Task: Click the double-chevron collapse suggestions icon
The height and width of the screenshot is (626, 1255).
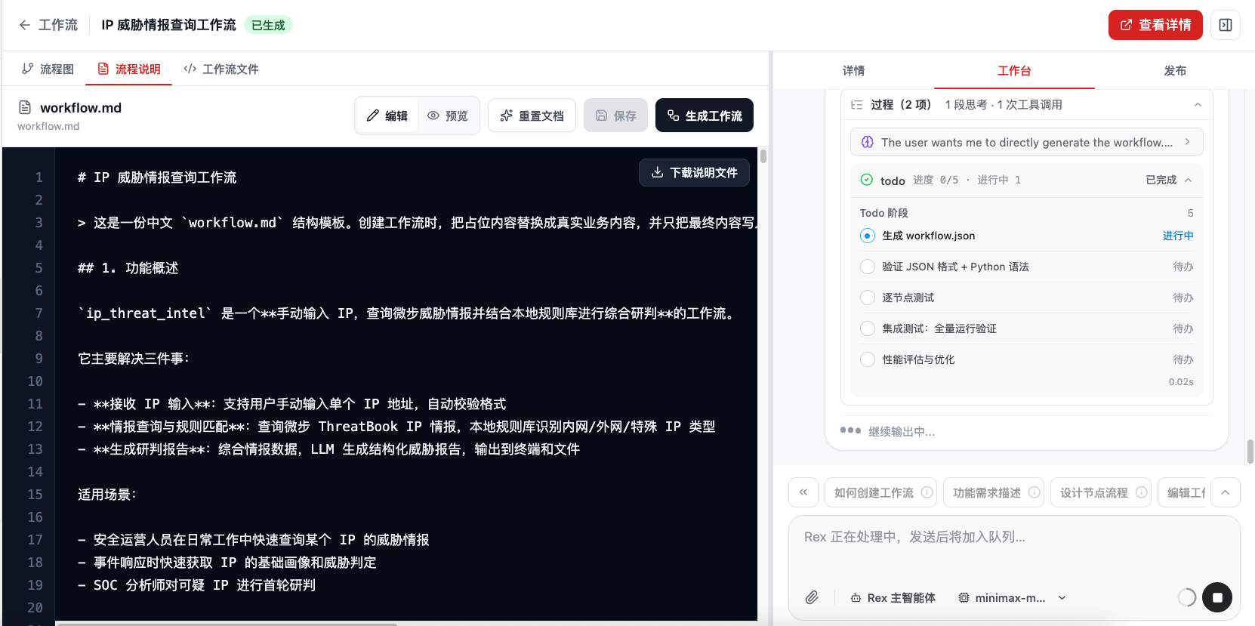Action: click(x=803, y=492)
